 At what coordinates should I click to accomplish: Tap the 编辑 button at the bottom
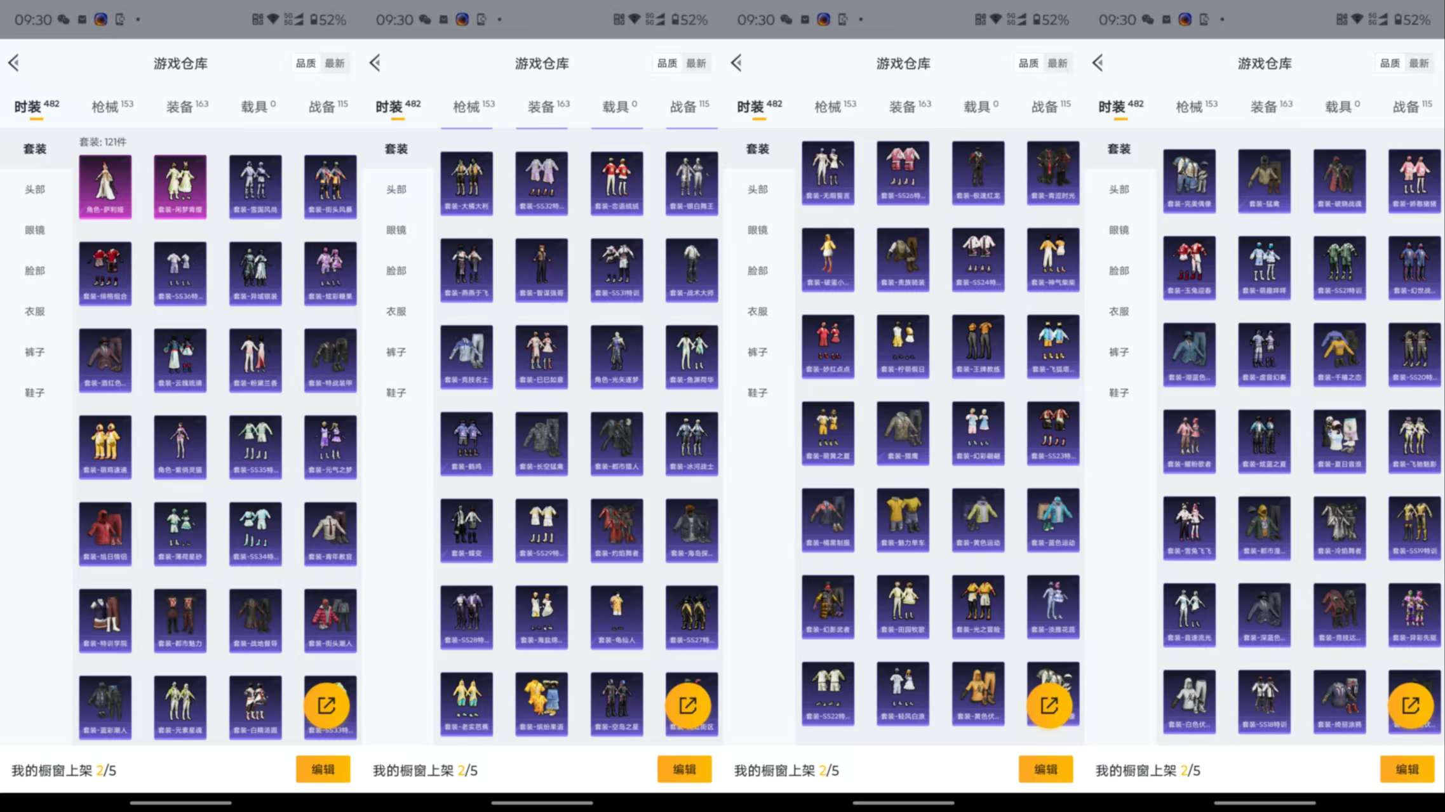323,769
